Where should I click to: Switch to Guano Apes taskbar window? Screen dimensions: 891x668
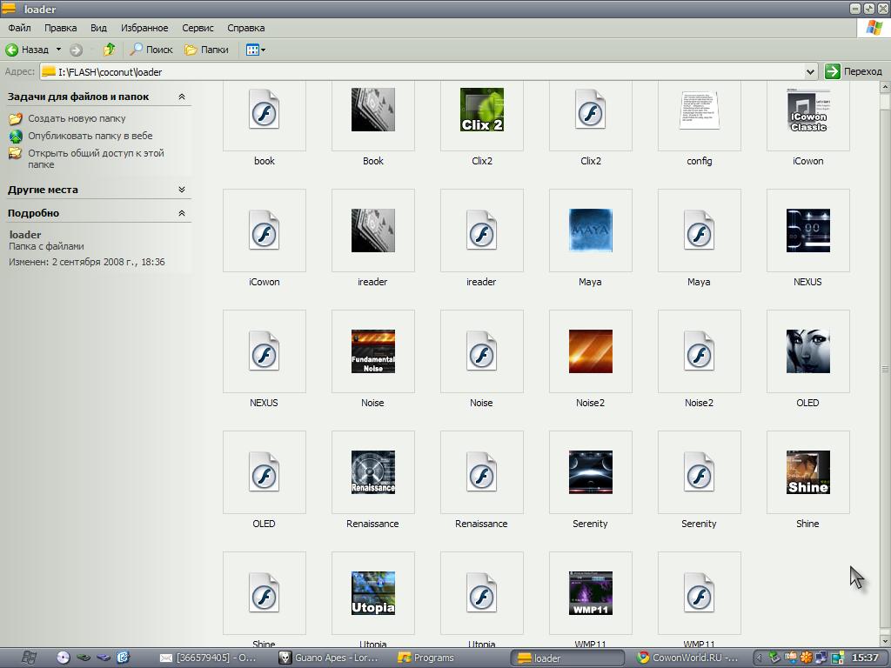click(x=330, y=658)
